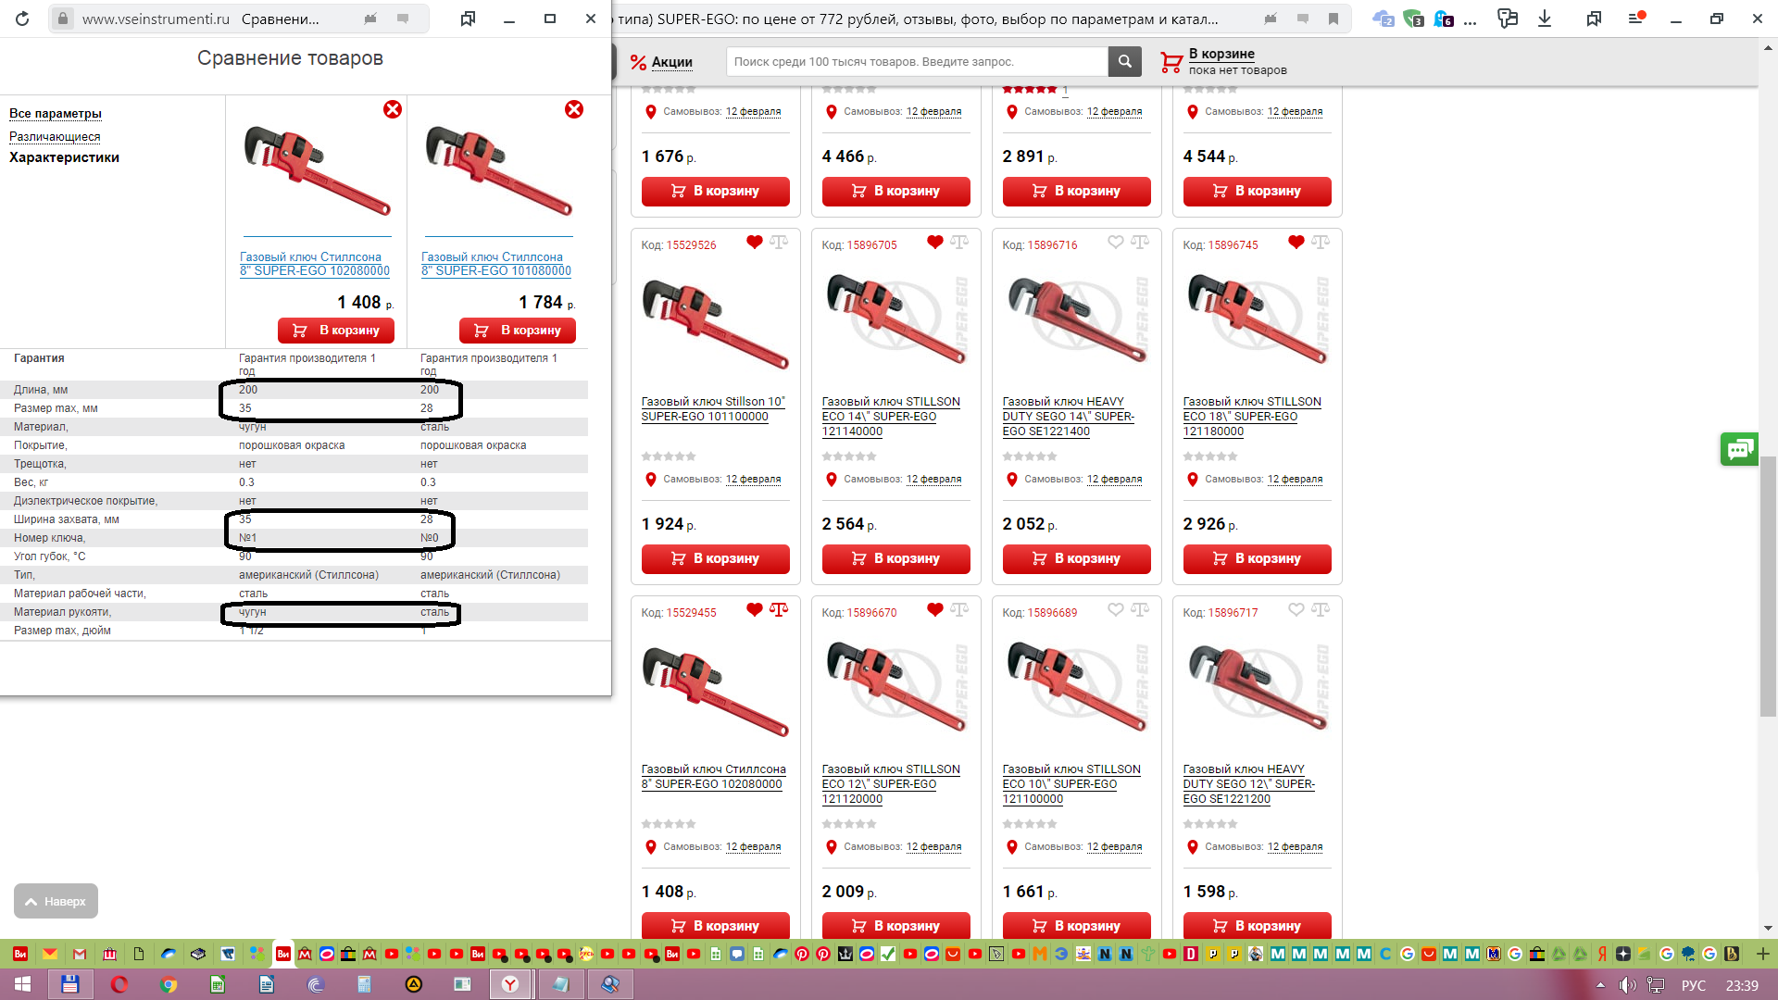Click the floppy disk save taskbar icon

(69, 984)
